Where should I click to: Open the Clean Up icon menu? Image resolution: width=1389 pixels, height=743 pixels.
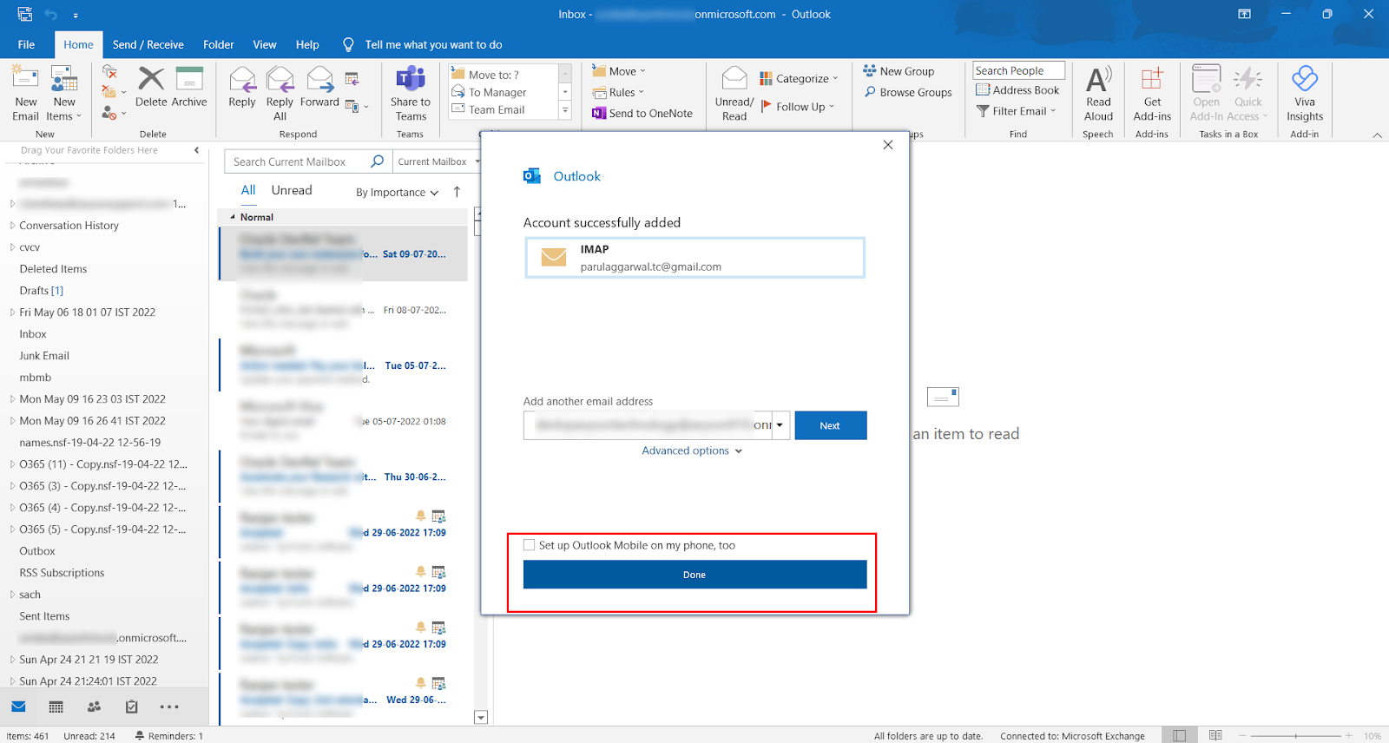(112, 91)
